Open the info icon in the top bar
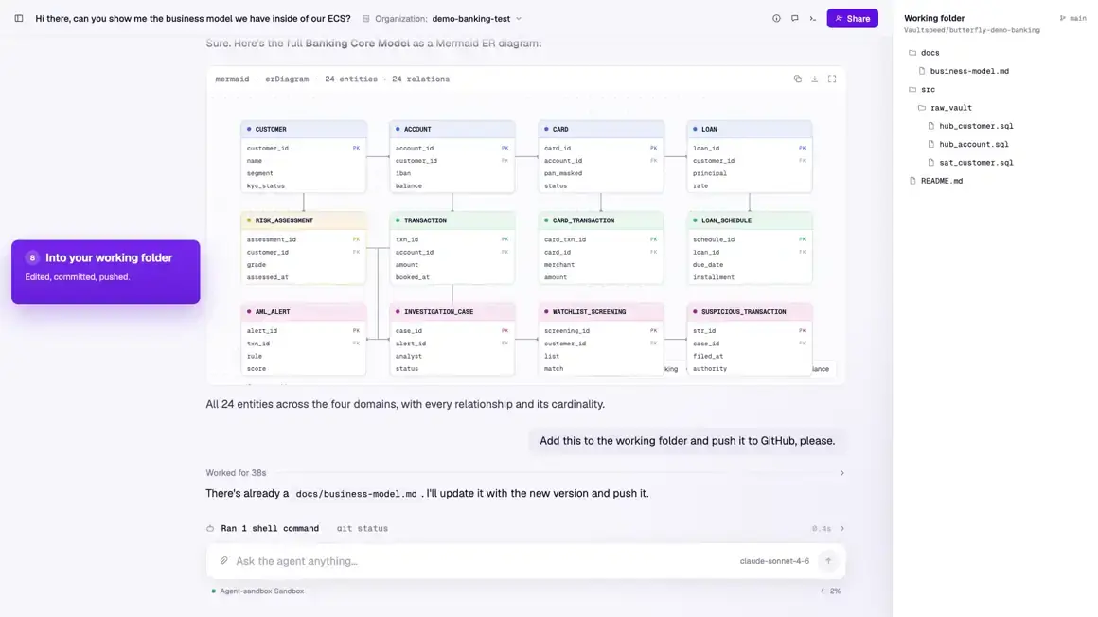The height and width of the screenshot is (617, 1098). coord(776,18)
